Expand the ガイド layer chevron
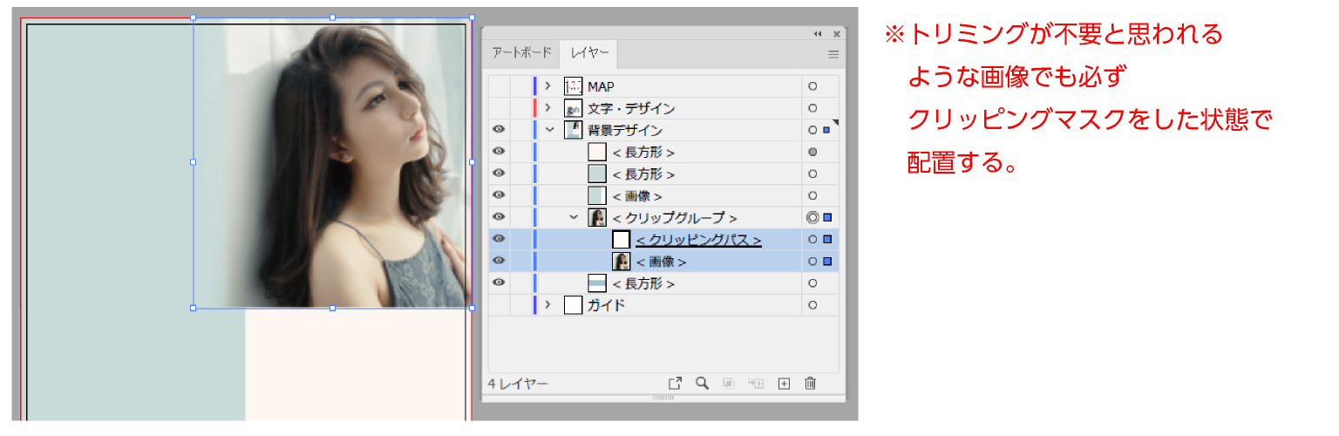Screen dimensions: 1339x436 pos(548,305)
